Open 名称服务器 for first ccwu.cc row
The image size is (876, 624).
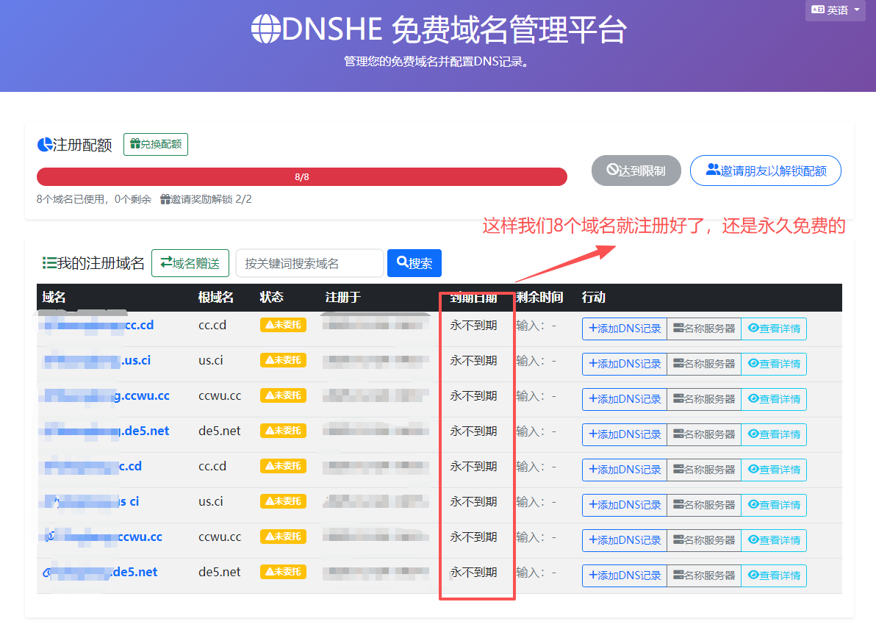click(704, 399)
